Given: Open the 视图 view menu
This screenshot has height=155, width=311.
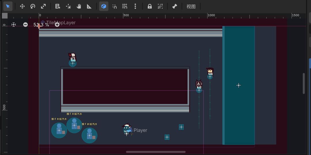Looking at the screenshot, I should coord(191,6).
